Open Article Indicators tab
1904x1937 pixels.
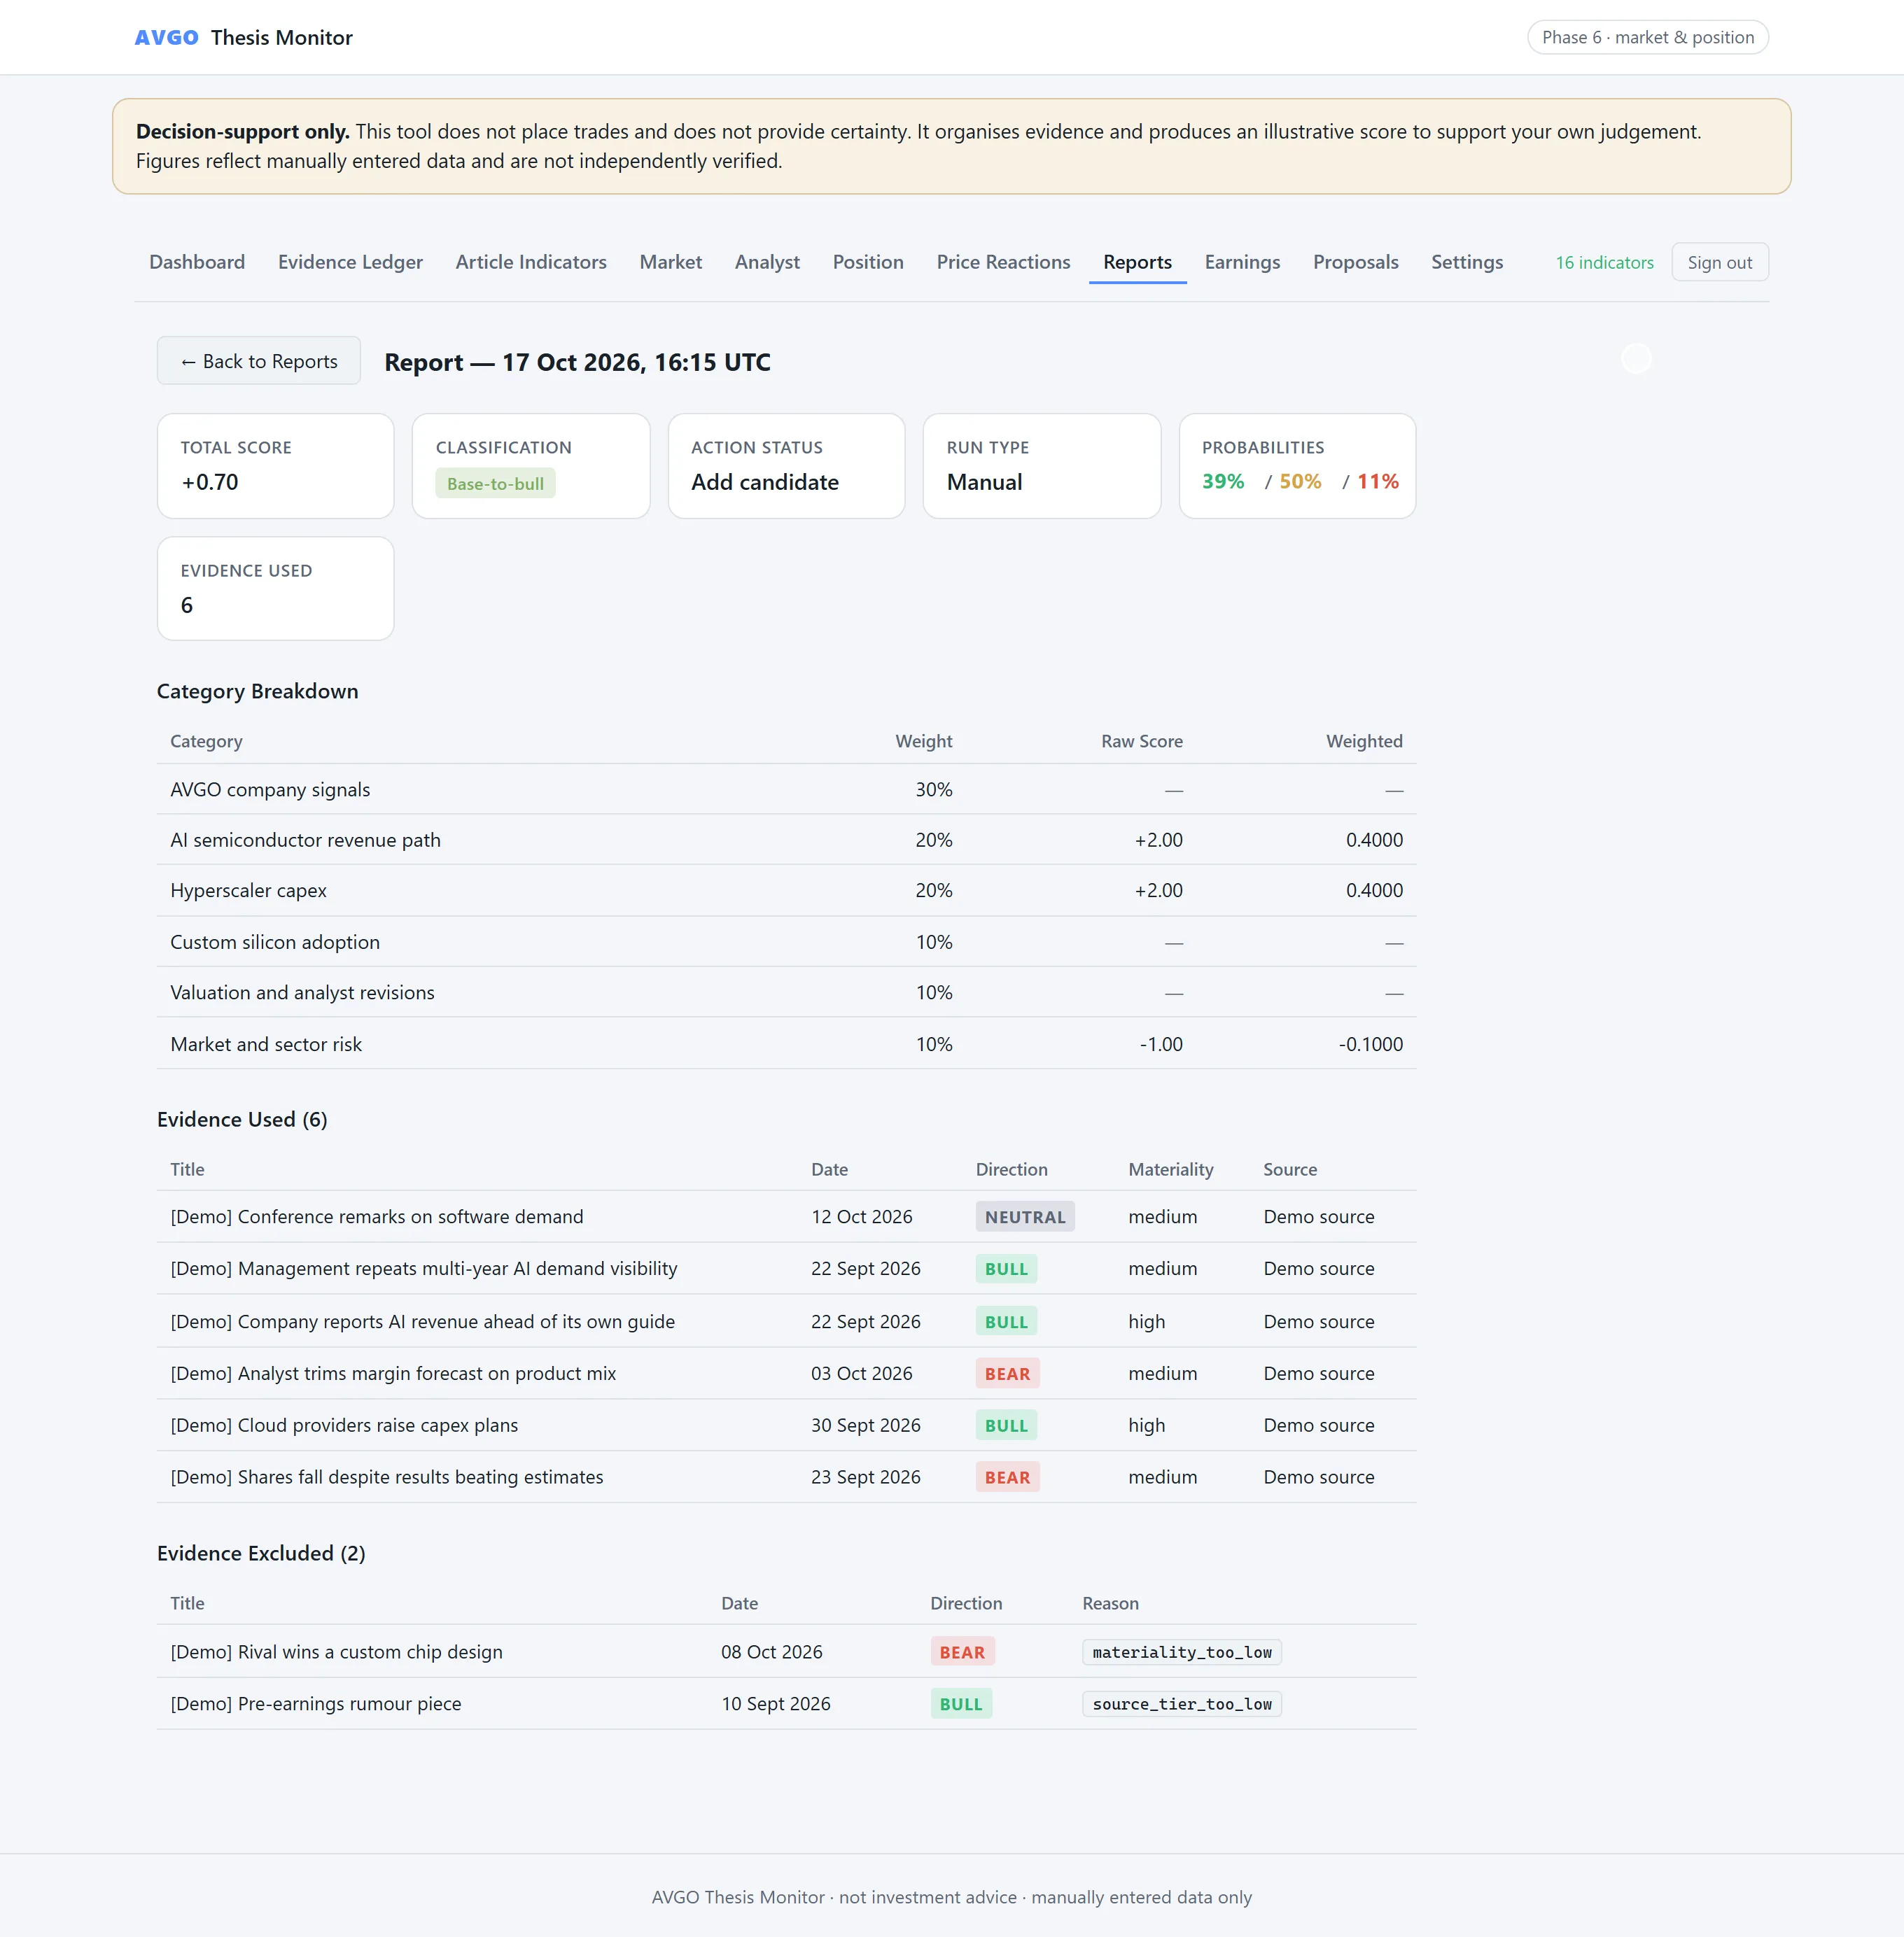pyautogui.click(x=531, y=262)
